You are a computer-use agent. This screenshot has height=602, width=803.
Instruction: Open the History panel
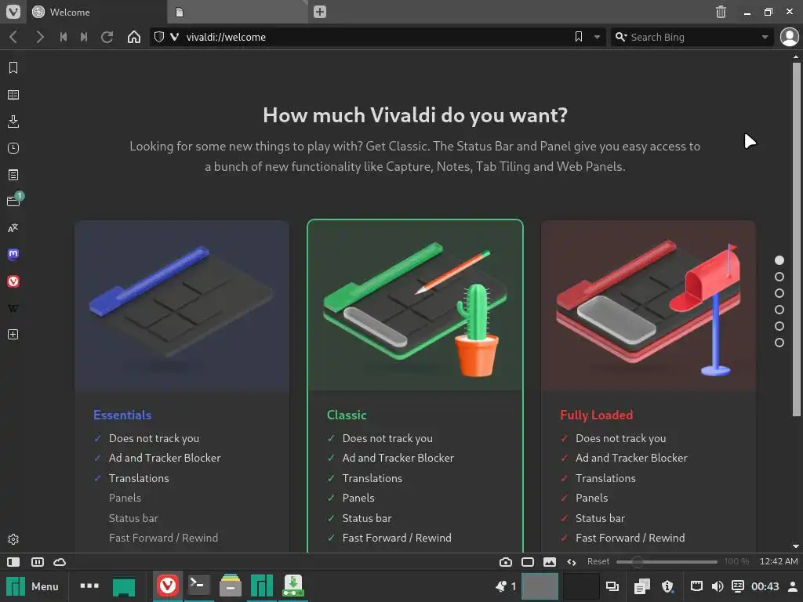tap(13, 148)
